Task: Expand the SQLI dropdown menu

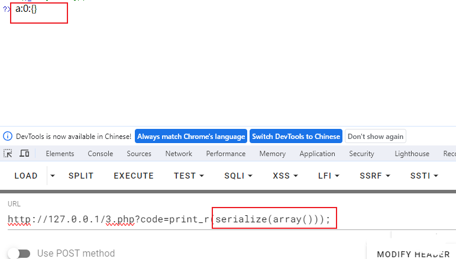Action: (x=238, y=176)
